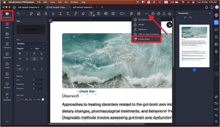Select the Text Callout tool
This screenshot has height=127, width=220.
(x=106, y=14)
